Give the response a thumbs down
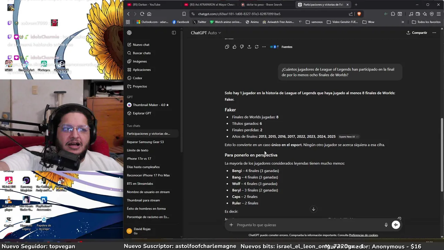The width and height of the screenshot is (444, 250). (242, 47)
